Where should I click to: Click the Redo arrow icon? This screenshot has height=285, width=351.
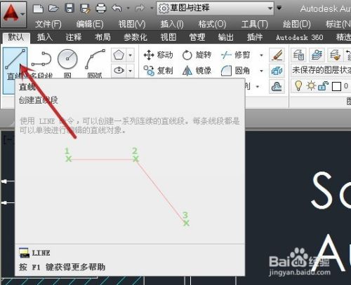(x=140, y=8)
